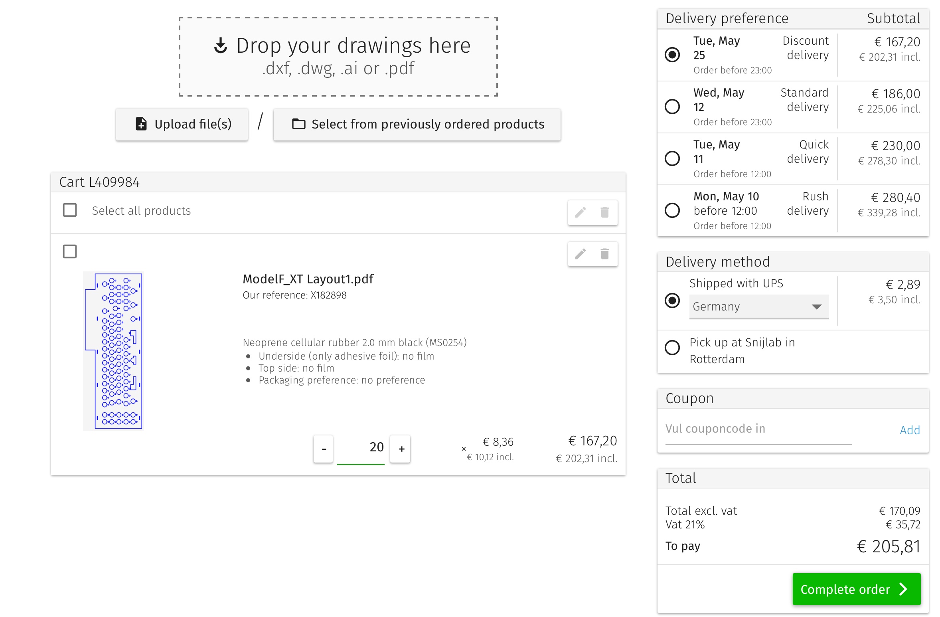Click the coupon code input field
Screen dimensions: 940x617
point(758,429)
